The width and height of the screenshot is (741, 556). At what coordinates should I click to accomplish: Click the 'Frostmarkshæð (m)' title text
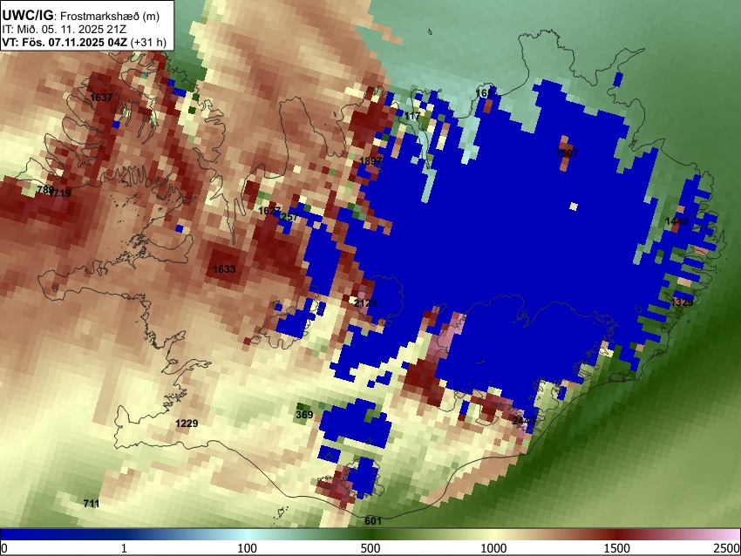[110, 16]
